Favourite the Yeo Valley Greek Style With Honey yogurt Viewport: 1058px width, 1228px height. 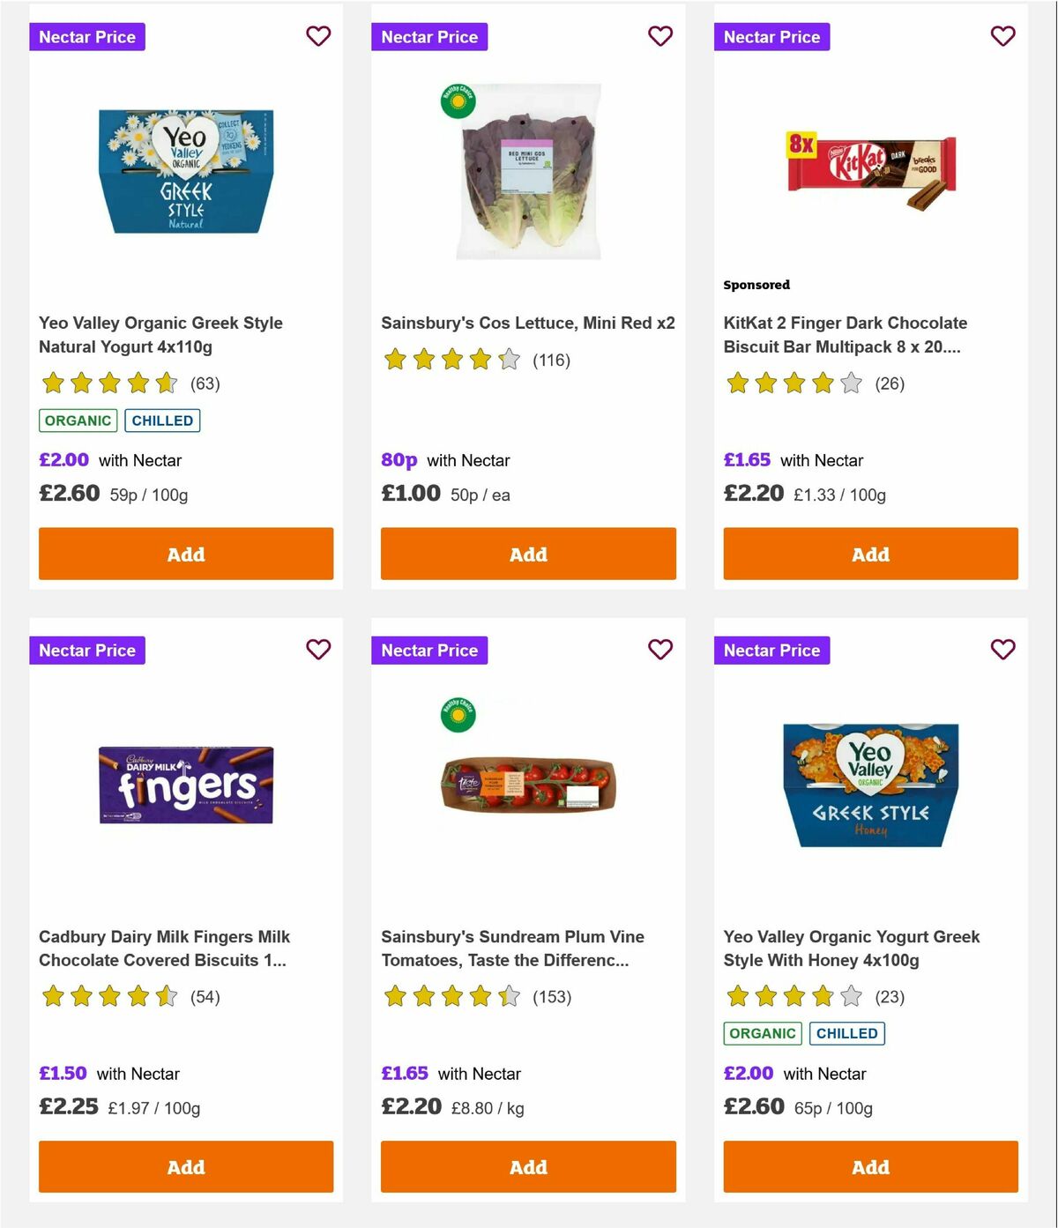tap(1002, 650)
